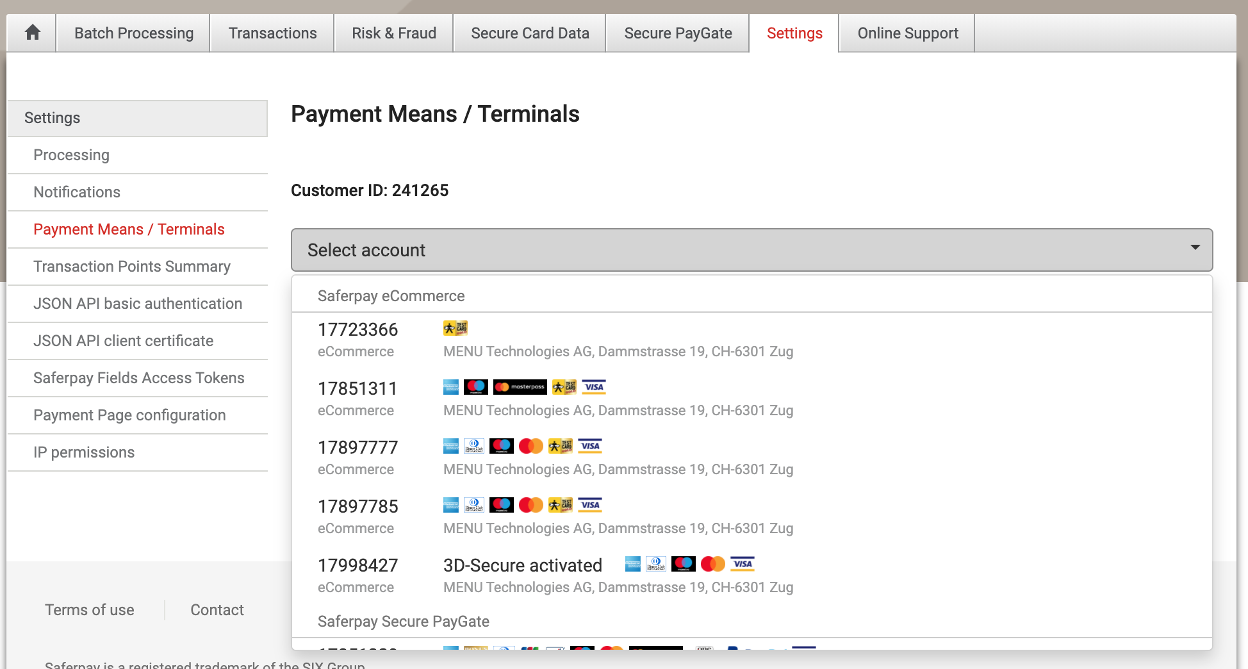Open the Secure PayGate tab

tap(678, 33)
